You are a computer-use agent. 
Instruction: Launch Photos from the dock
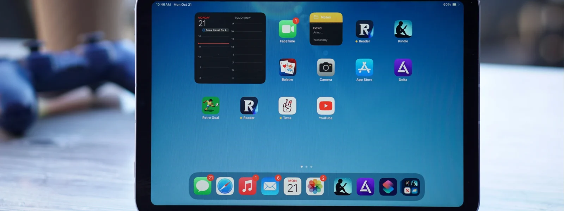click(x=315, y=186)
